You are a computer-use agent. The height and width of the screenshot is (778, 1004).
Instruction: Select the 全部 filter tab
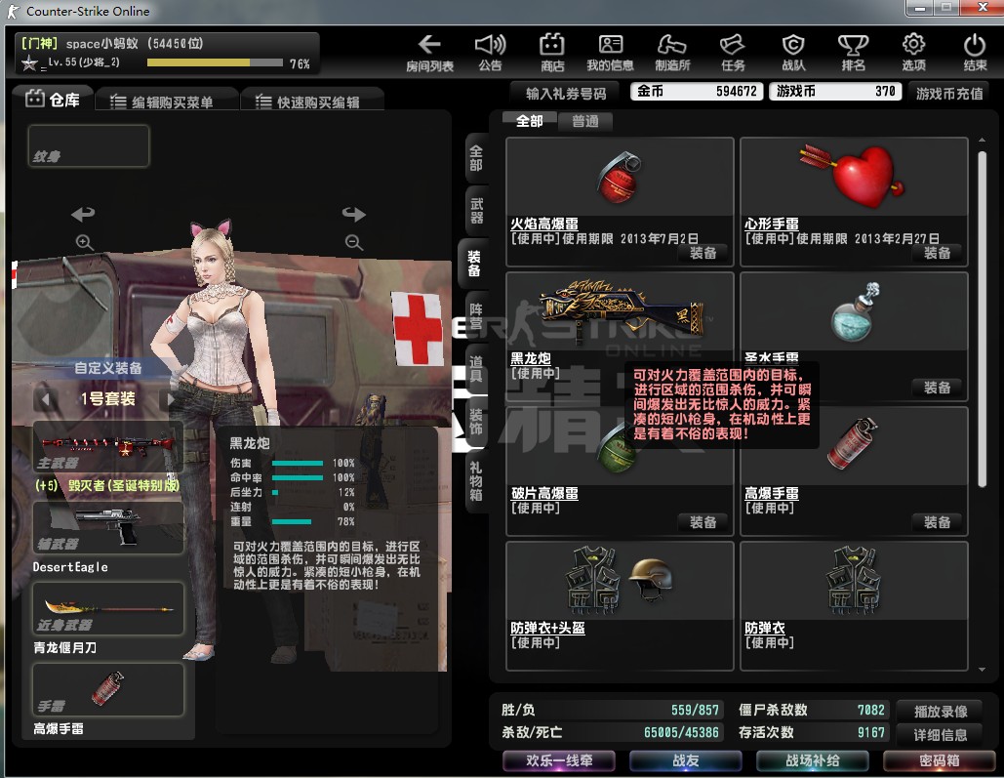[530, 121]
